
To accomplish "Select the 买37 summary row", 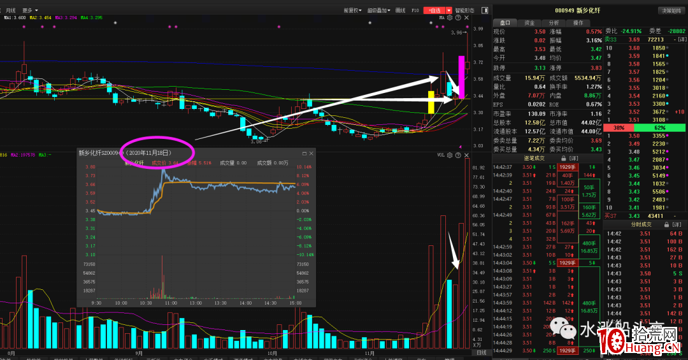I will (x=645, y=216).
